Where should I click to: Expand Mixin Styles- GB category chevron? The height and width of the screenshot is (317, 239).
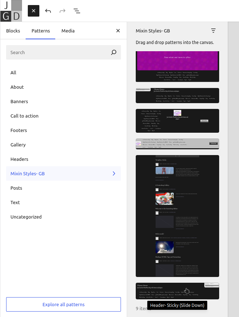114,173
